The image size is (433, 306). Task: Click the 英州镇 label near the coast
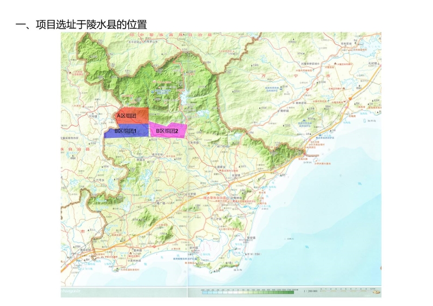[x=137, y=250]
